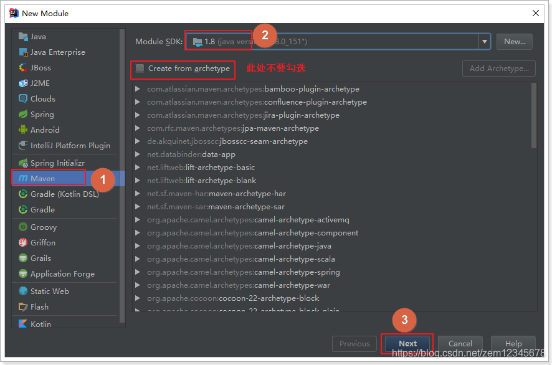This screenshot has width=552, height=365.
Task: Choose the Java Enterprise icon
Action: coord(23,52)
